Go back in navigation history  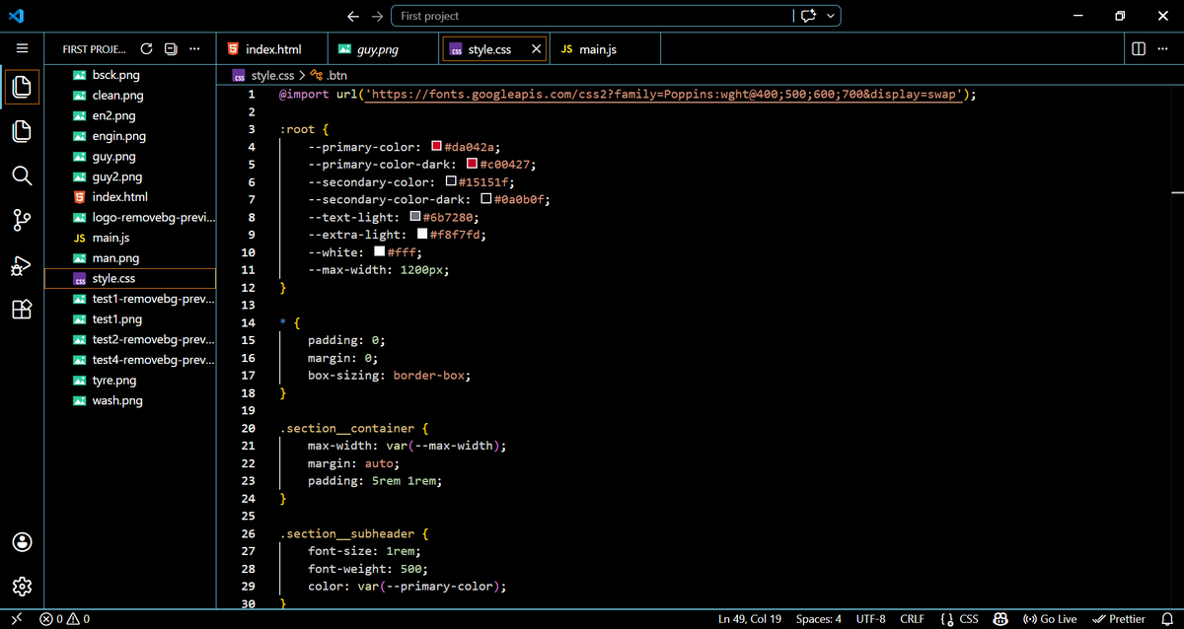click(354, 16)
